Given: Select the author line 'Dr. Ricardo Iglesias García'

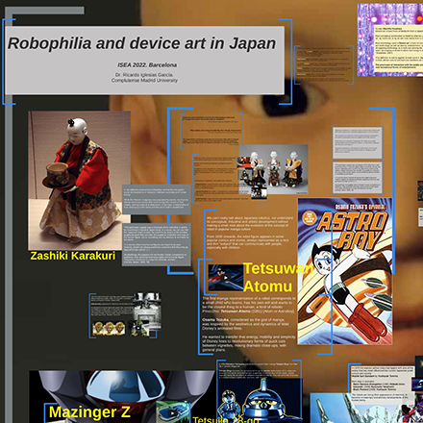Looking at the screenshot, I should [144, 75].
